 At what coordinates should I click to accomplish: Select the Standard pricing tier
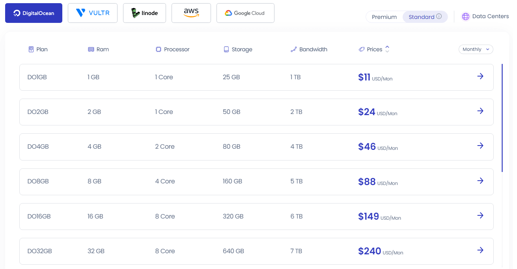[422, 17]
